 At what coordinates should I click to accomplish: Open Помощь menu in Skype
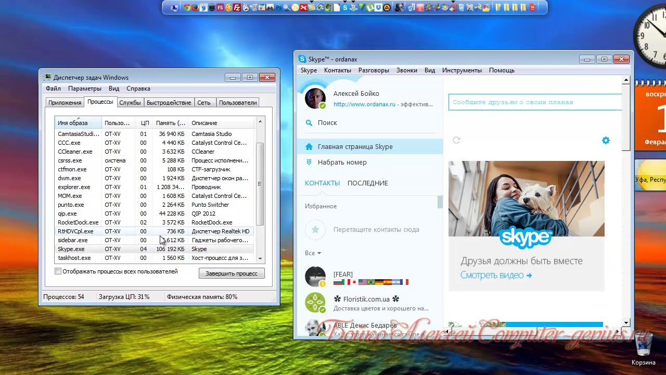click(x=502, y=70)
